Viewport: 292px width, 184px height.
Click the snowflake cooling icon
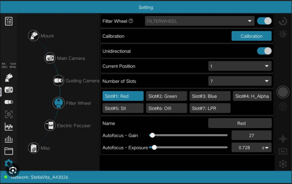coord(283,164)
